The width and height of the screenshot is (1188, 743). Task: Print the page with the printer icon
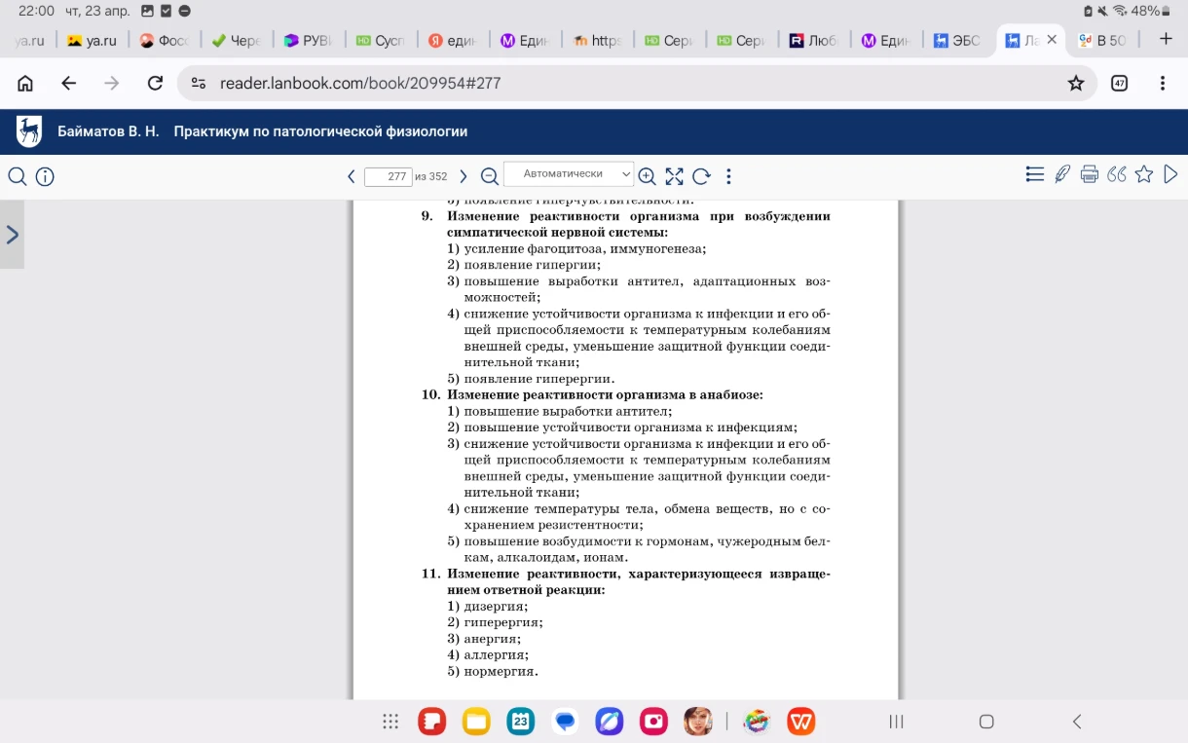pos(1090,174)
